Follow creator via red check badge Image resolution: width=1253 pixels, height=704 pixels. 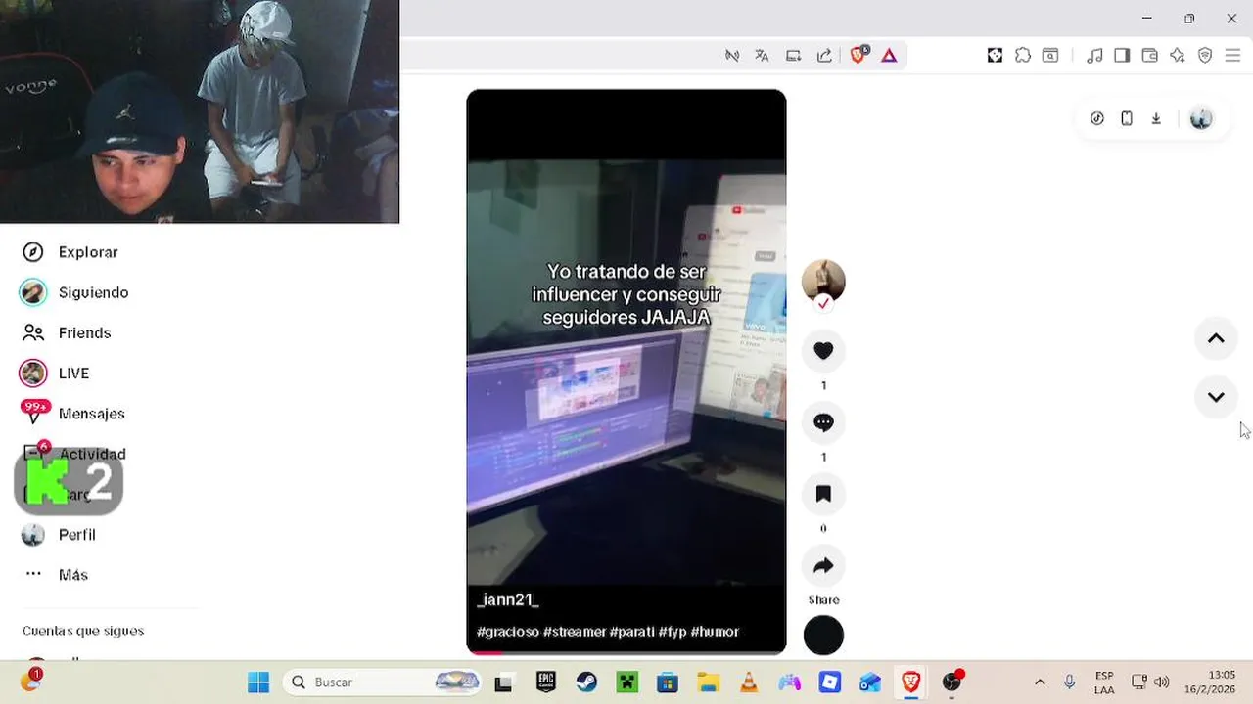click(x=823, y=303)
